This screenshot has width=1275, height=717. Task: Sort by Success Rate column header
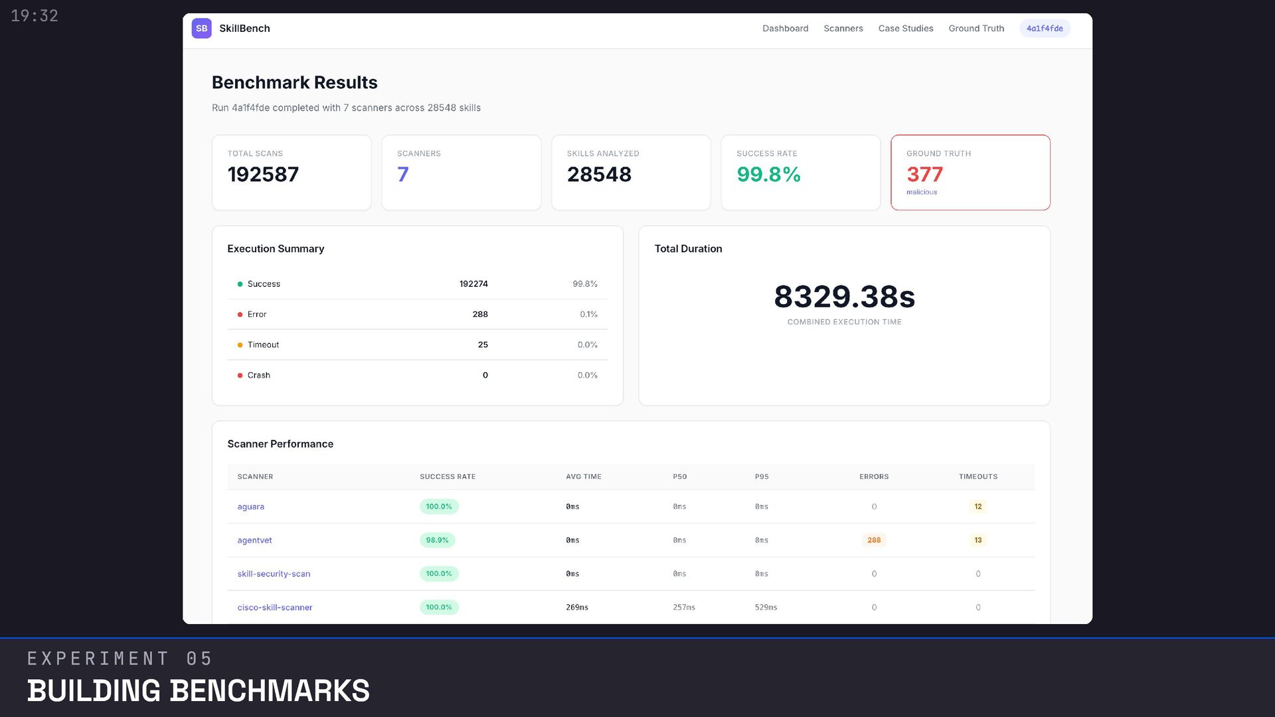coord(447,477)
